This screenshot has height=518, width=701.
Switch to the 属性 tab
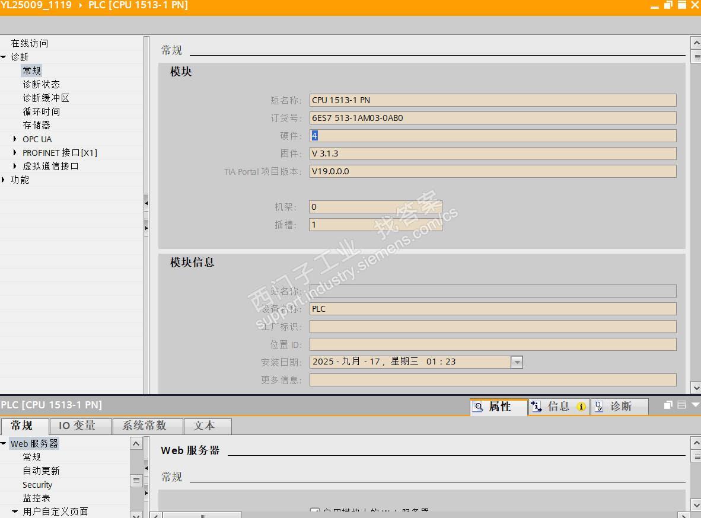coord(499,407)
